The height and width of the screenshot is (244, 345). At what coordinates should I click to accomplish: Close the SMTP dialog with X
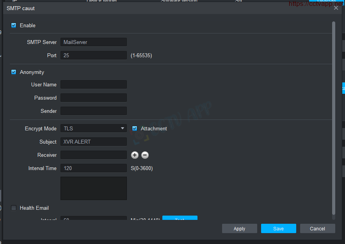(x=336, y=8)
